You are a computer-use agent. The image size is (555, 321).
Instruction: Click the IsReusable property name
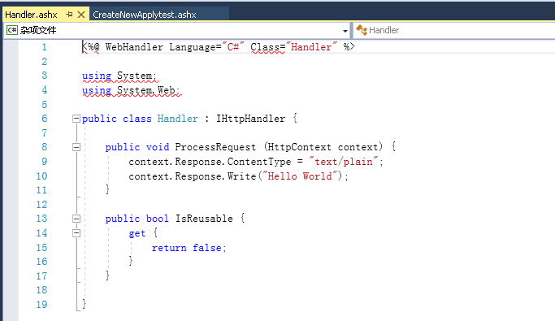coord(204,219)
